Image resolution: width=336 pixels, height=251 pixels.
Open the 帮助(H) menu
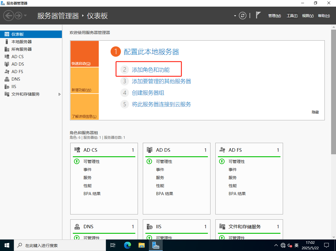pos(324,16)
